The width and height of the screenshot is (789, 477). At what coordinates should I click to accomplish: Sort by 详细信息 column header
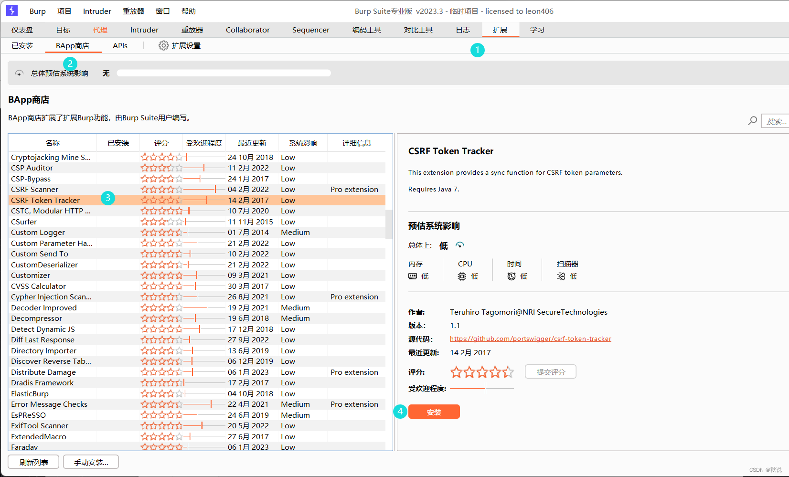coord(356,143)
